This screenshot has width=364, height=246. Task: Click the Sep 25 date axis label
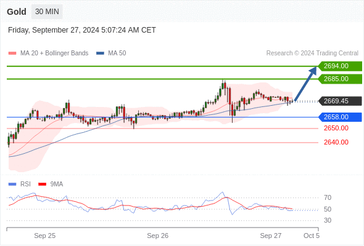click(x=45, y=236)
